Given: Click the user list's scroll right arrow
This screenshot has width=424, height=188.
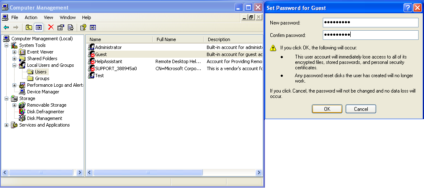Looking at the screenshot, I should tap(259, 172).
